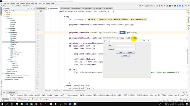This screenshot has width=190, height=106.
Task: Click the green checkmark commit icon in toolbar
Action: pyautogui.click(x=170, y=6)
